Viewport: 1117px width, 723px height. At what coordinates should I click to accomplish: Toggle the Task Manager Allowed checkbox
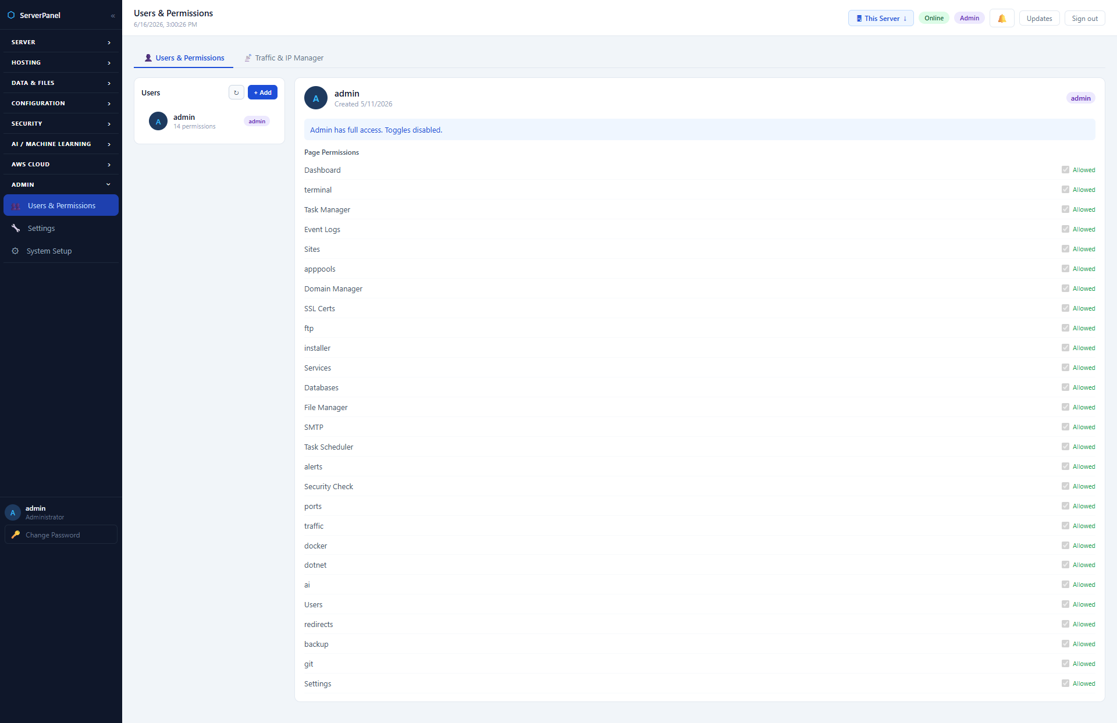(x=1065, y=209)
